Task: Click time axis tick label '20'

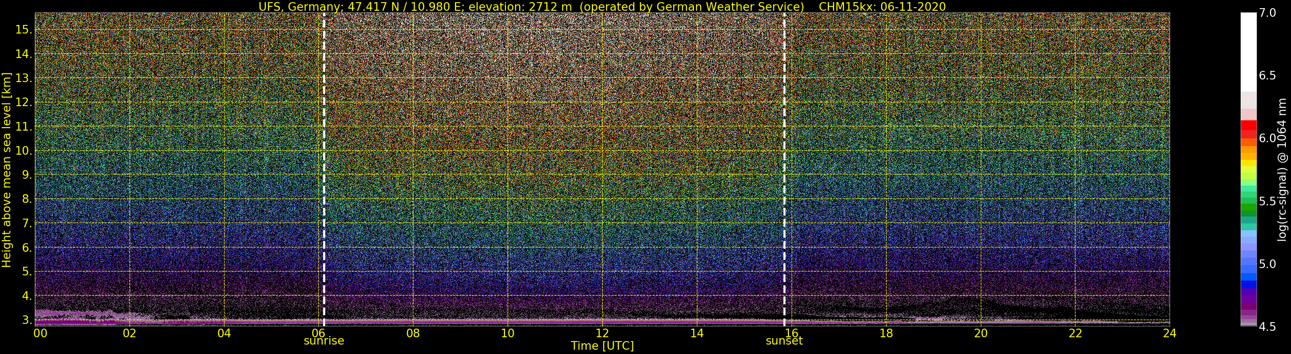Action: pos(980,333)
